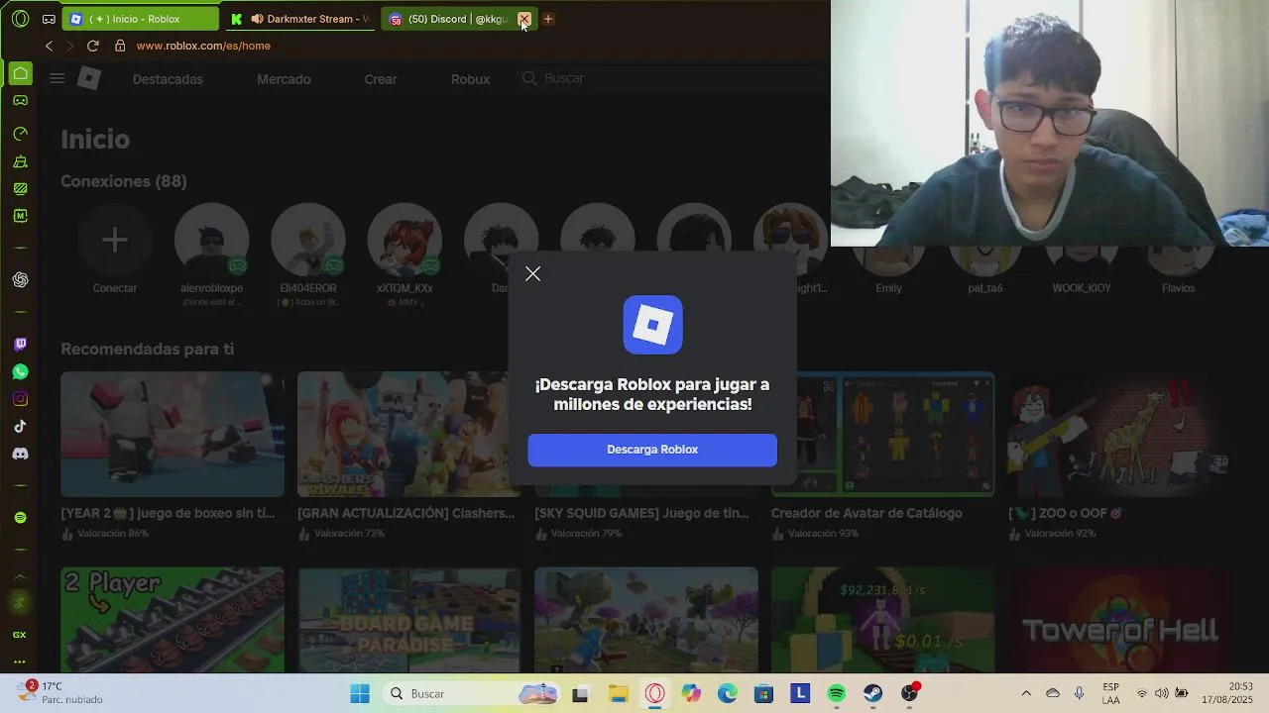The height and width of the screenshot is (713, 1269).
Task: Open the boxing game thumbnail
Action: pos(173,434)
